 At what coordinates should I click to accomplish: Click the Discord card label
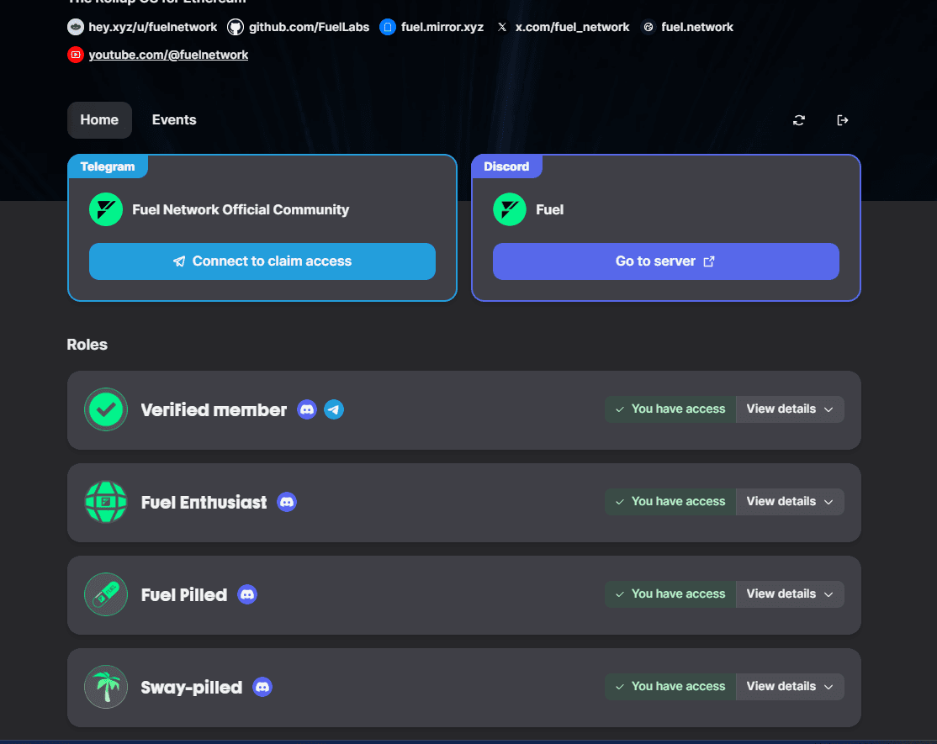[x=506, y=166]
